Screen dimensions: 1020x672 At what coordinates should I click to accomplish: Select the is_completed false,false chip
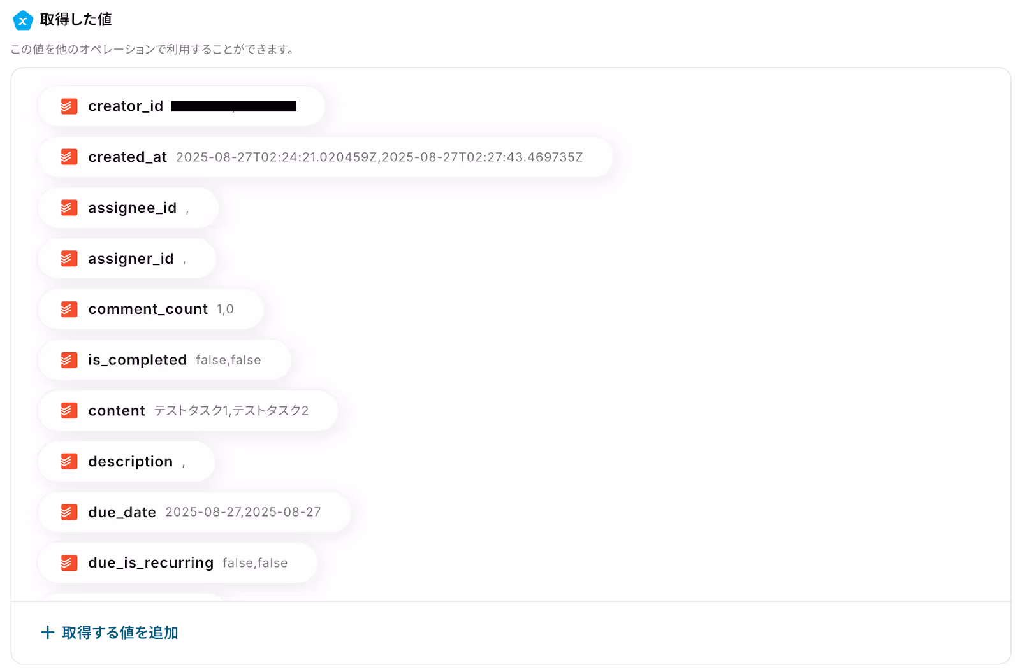point(164,360)
